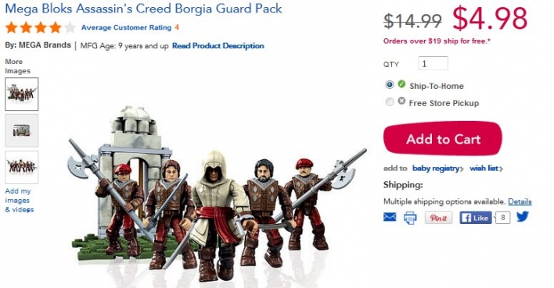Open shipping Details link
Viewport: 554px width, 288px height.
[x=520, y=201]
